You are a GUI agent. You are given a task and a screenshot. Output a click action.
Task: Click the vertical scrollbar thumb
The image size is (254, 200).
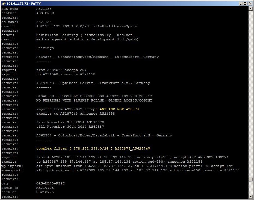[x=250, y=179]
